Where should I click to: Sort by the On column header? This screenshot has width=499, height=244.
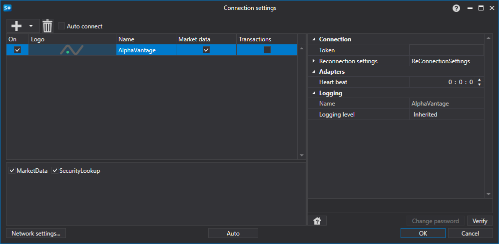17,39
